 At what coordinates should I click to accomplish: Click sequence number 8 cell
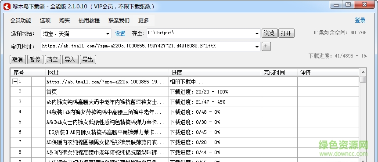20,152
